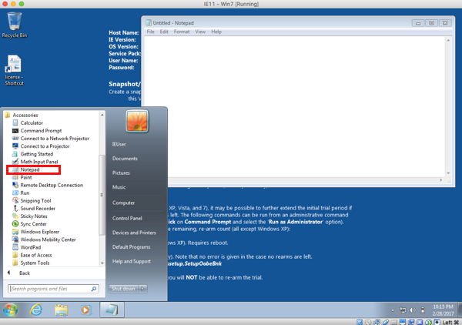The image size is (462, 325).
Task: Open Computer from start menu
Action: pyautogui.click(x=123, y=203)
